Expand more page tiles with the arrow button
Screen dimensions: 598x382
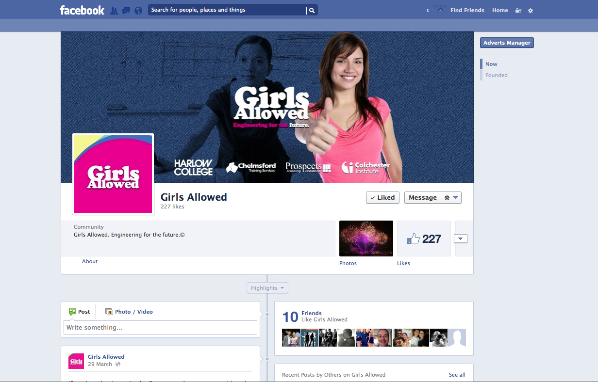461,239
